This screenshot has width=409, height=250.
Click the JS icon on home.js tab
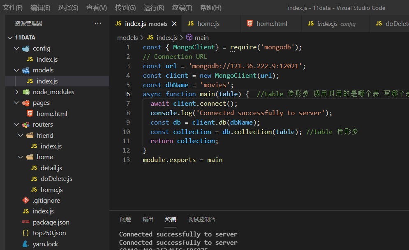coord(191,23)
